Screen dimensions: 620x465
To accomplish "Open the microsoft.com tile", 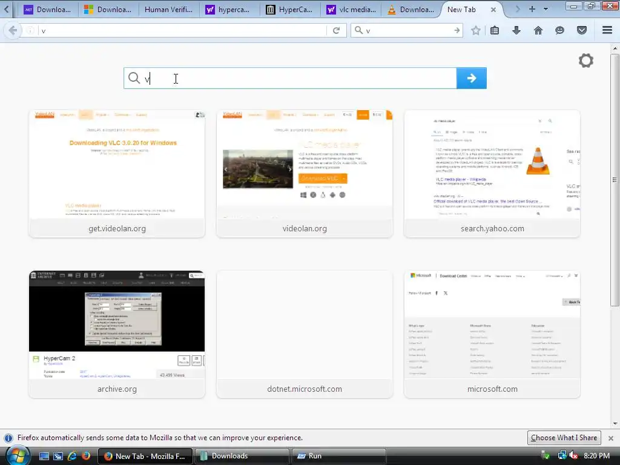I will [492, 334].
